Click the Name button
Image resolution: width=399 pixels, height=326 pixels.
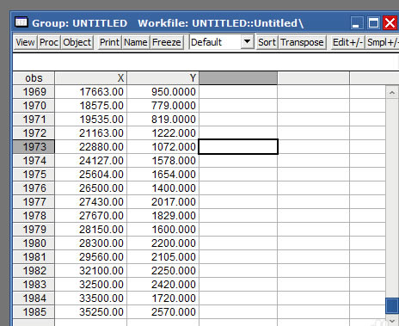click(136, 42)
